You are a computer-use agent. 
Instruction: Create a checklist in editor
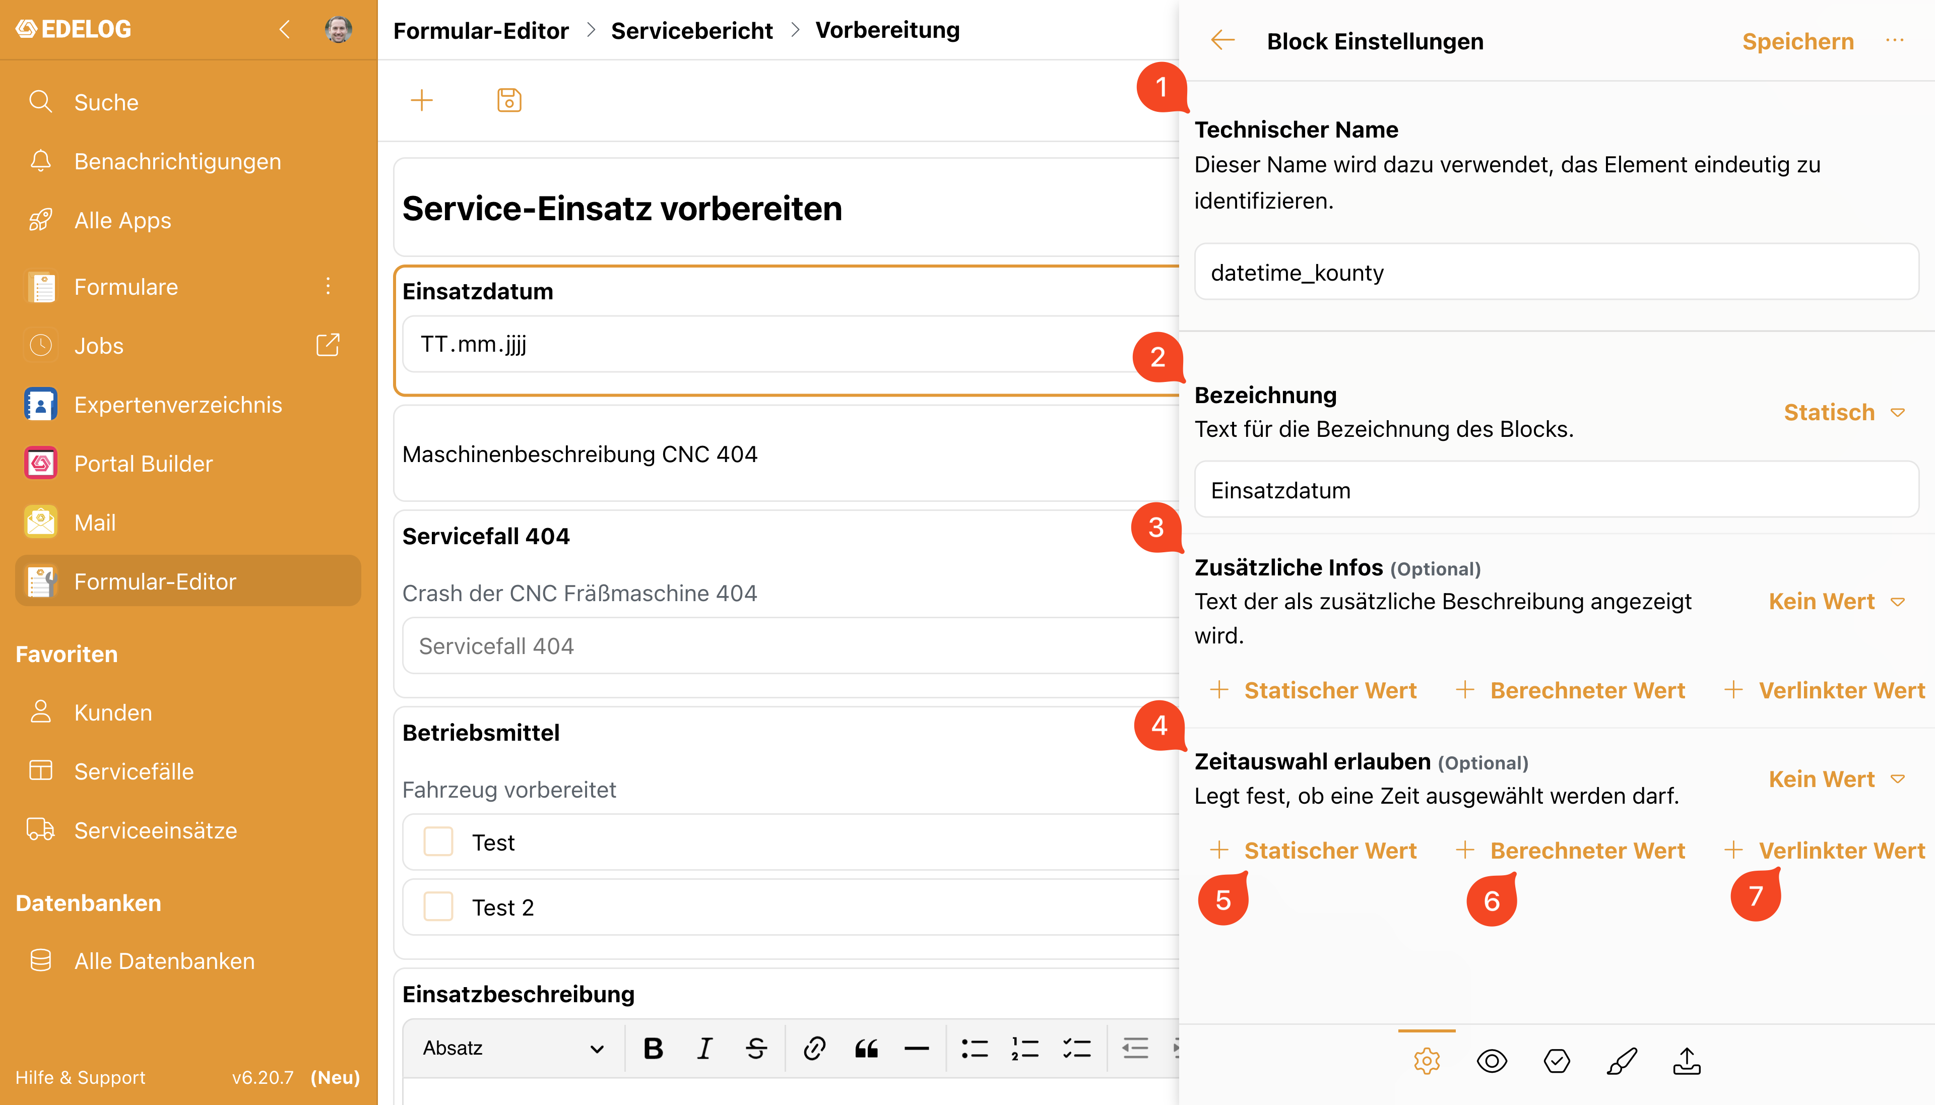(x=1076, y=1048)
